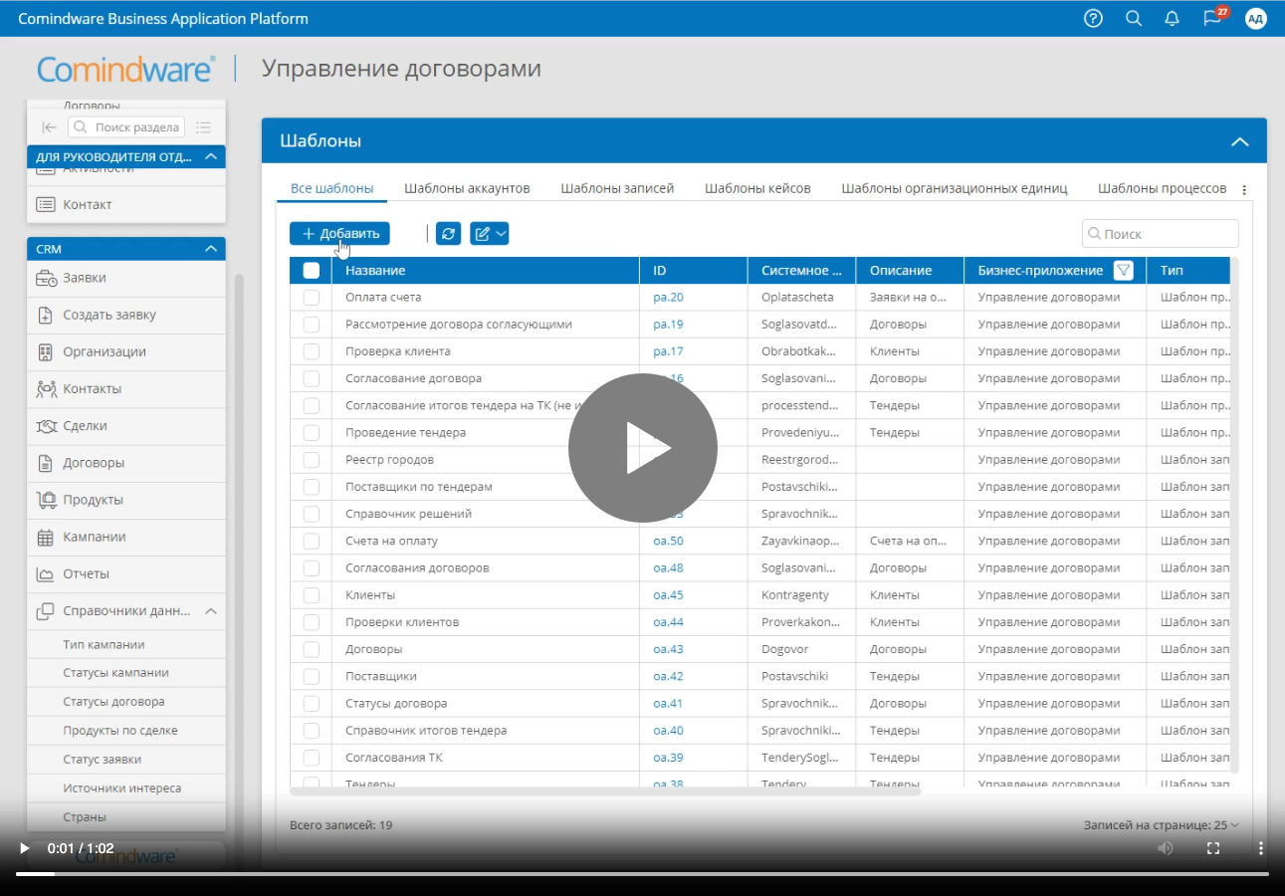Open the Организации building icon
The width and height of the screenshot is (1285, 896).
[x=46, y=351]
